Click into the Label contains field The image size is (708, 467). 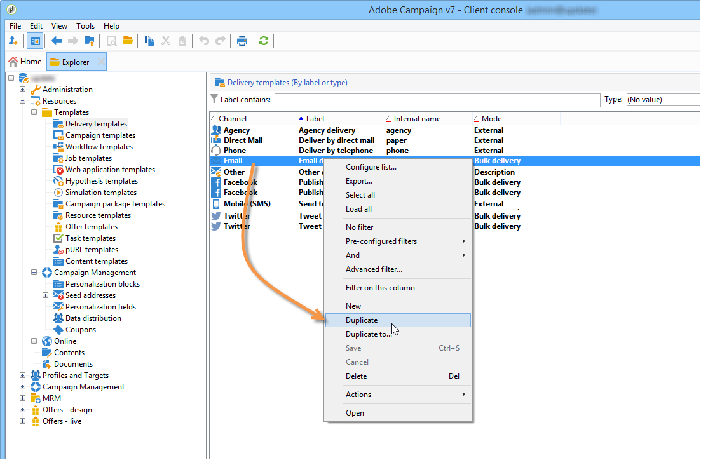point(437,100)
